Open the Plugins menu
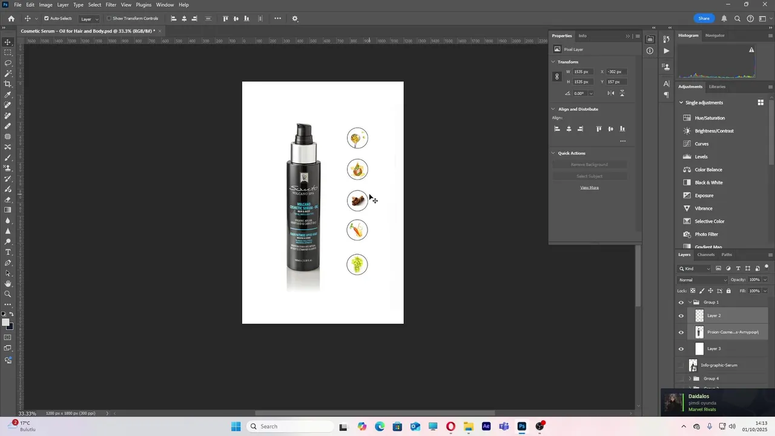The height and width of the screenshot is (436, 775). click(x=143, y=5)
